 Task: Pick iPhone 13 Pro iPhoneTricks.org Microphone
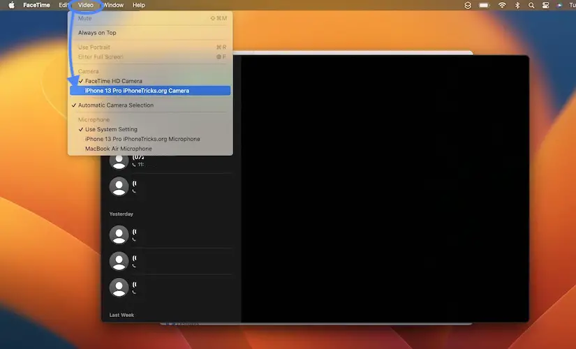point(142,139)
